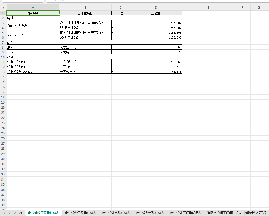269x216 pixels.
Task: Open the 电气设备系统汇总表 sheet tab
Action: (x=150, y=213)
